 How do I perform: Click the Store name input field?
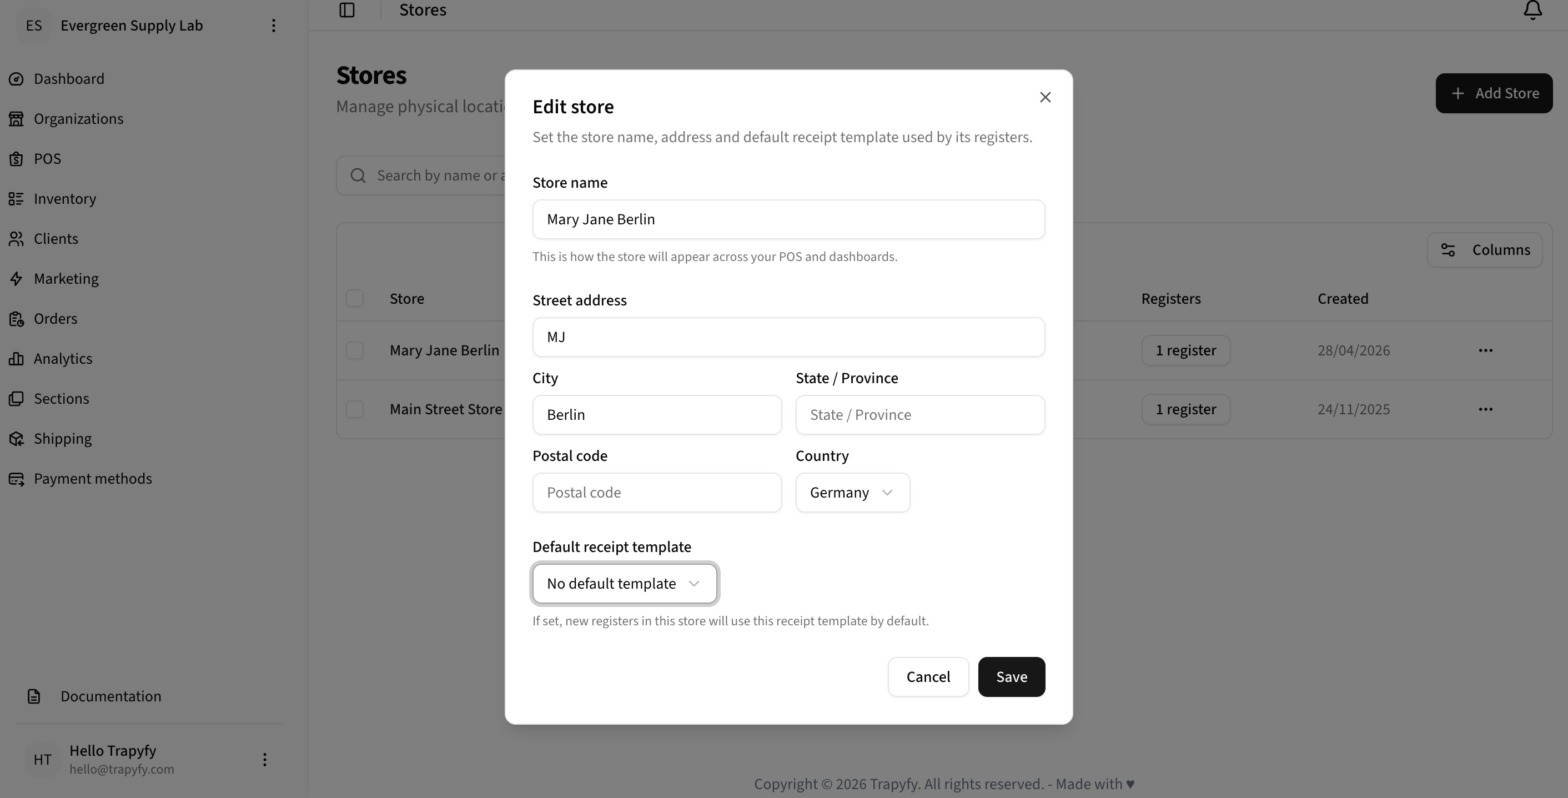(788, 219)
